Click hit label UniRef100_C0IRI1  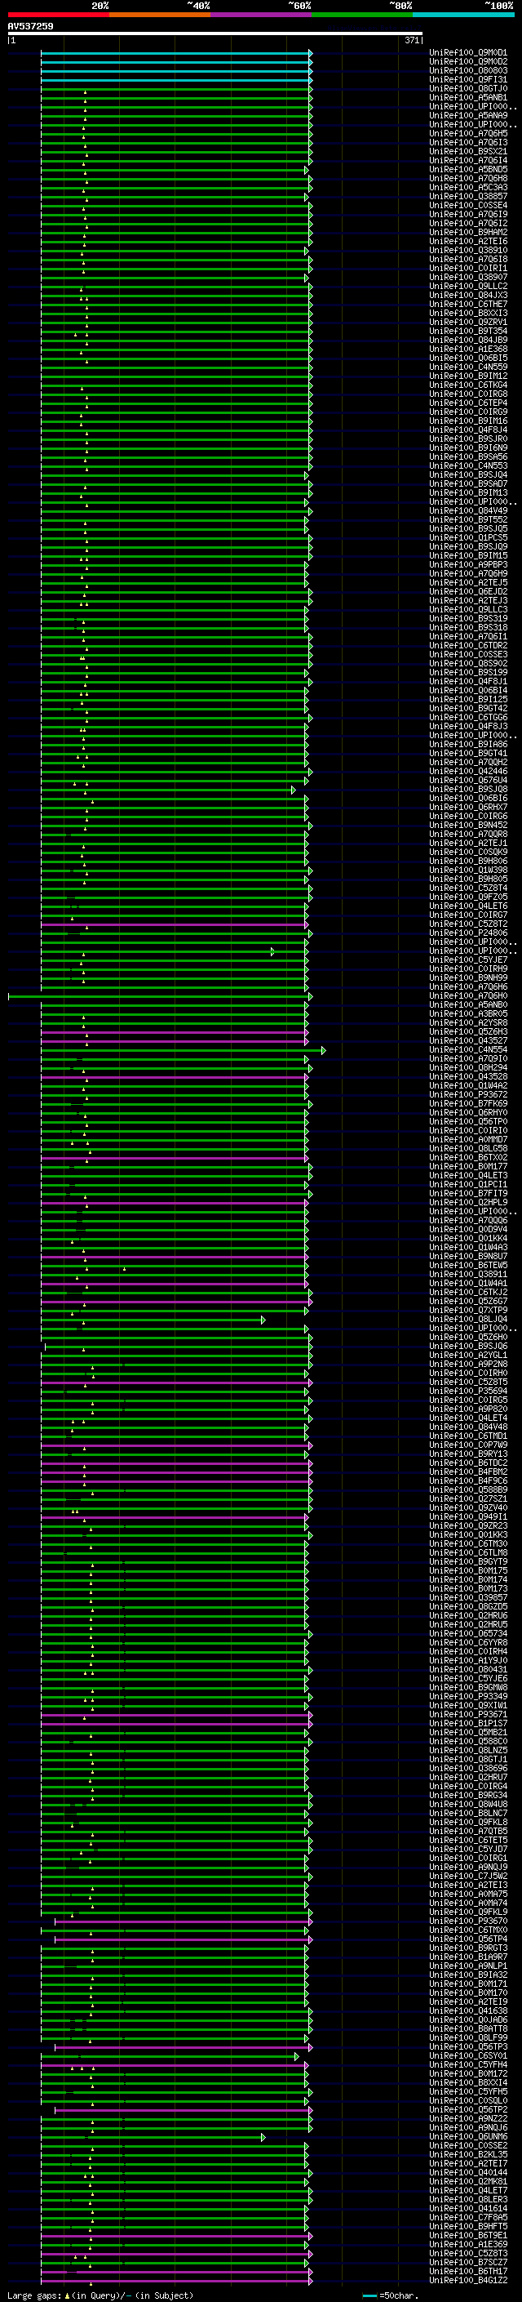click(468, 268)
